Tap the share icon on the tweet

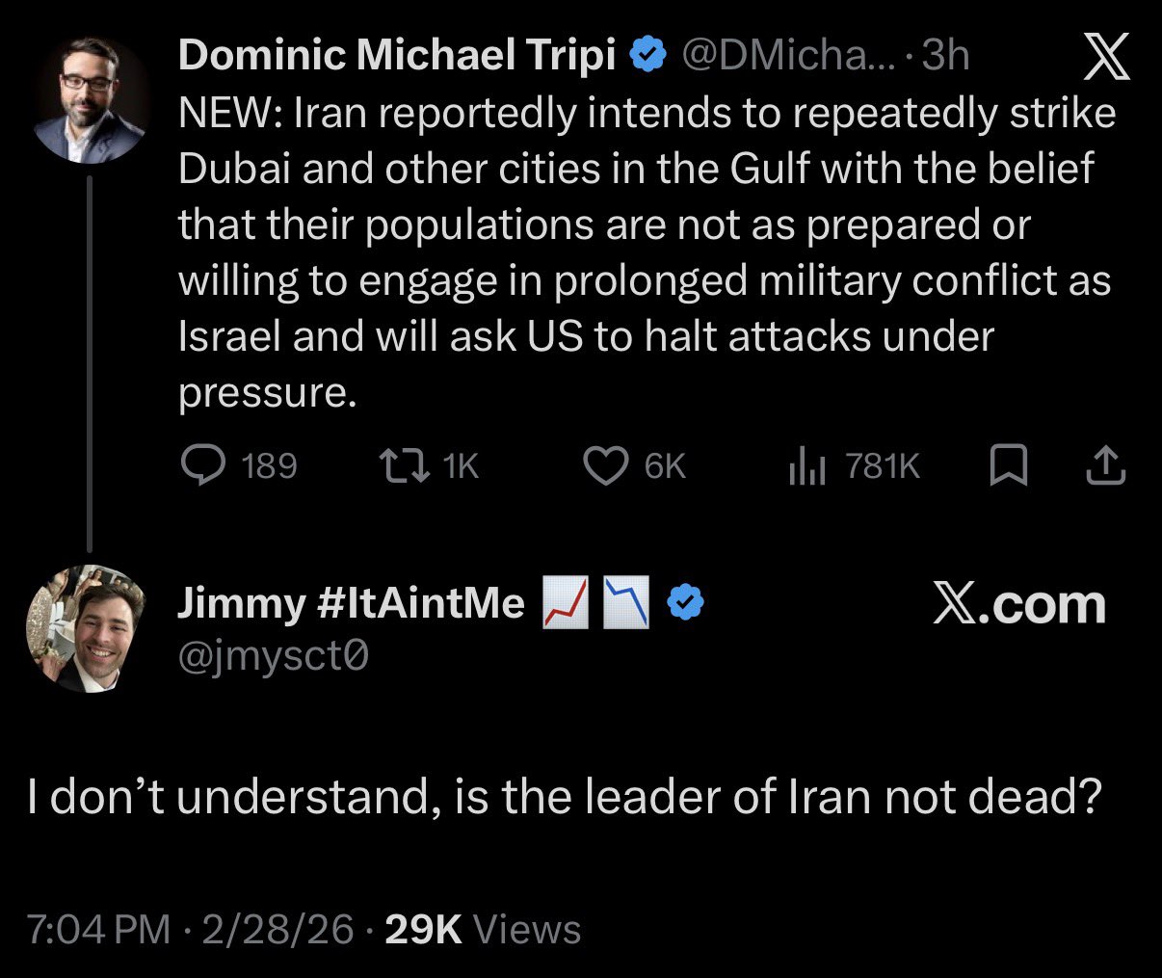point(1105,466)
